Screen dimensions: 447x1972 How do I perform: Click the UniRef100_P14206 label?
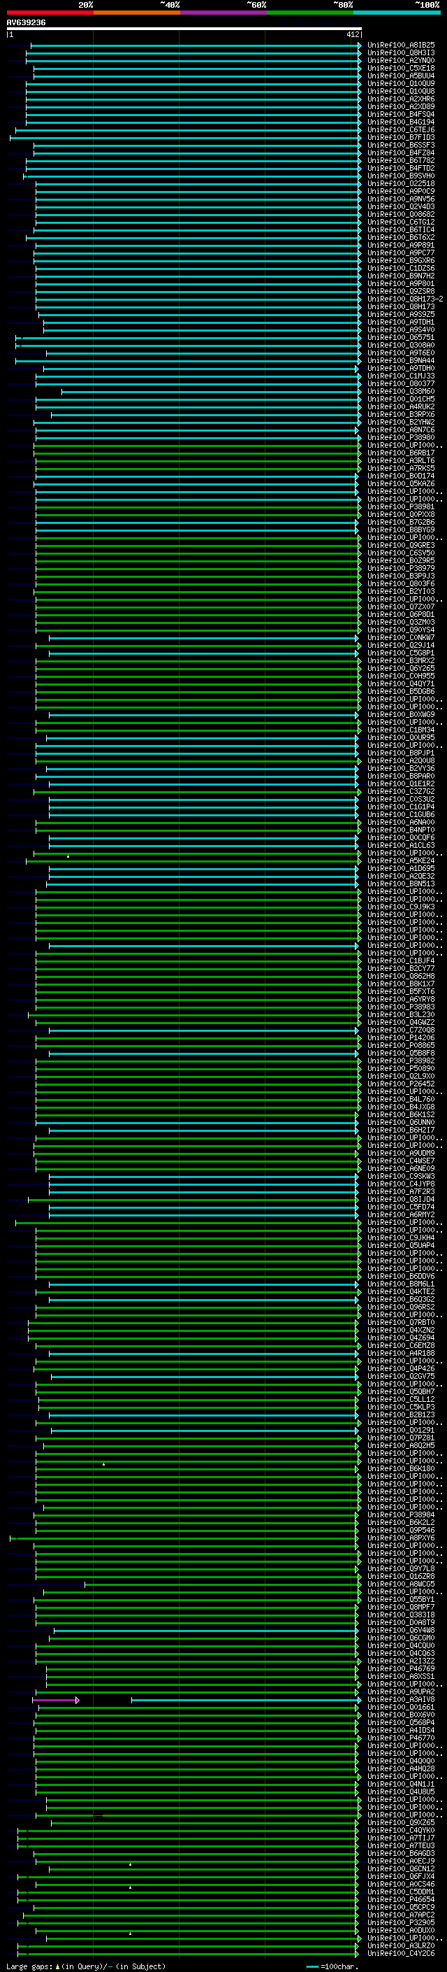point(401,1038)
